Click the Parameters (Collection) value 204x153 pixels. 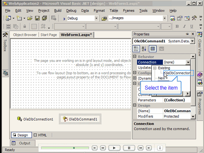pos(177,100)
